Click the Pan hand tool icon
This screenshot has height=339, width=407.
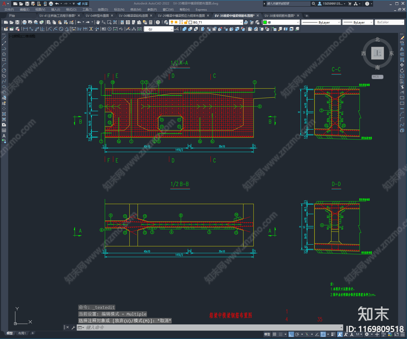(98, 22)
